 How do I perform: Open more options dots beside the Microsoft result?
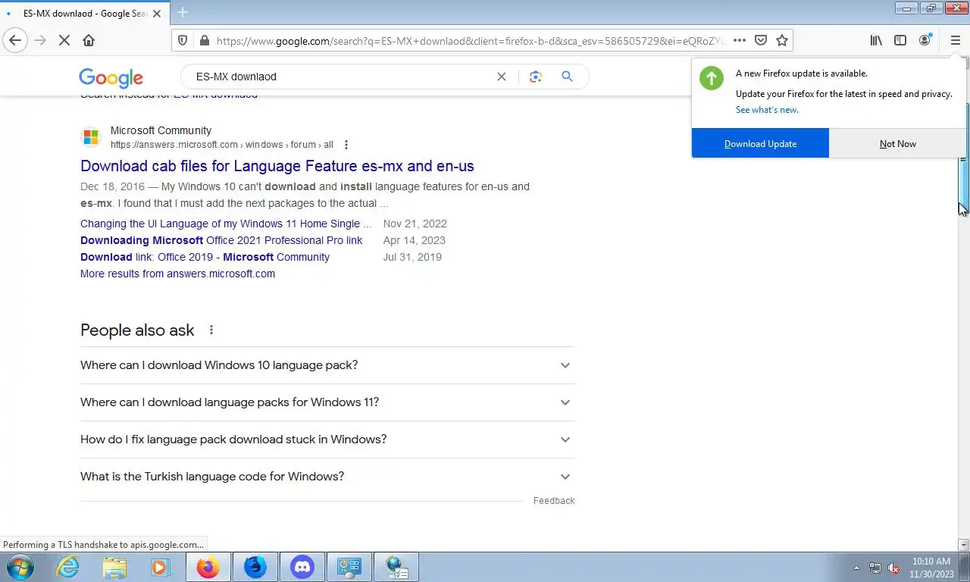[x=346, y=145]
